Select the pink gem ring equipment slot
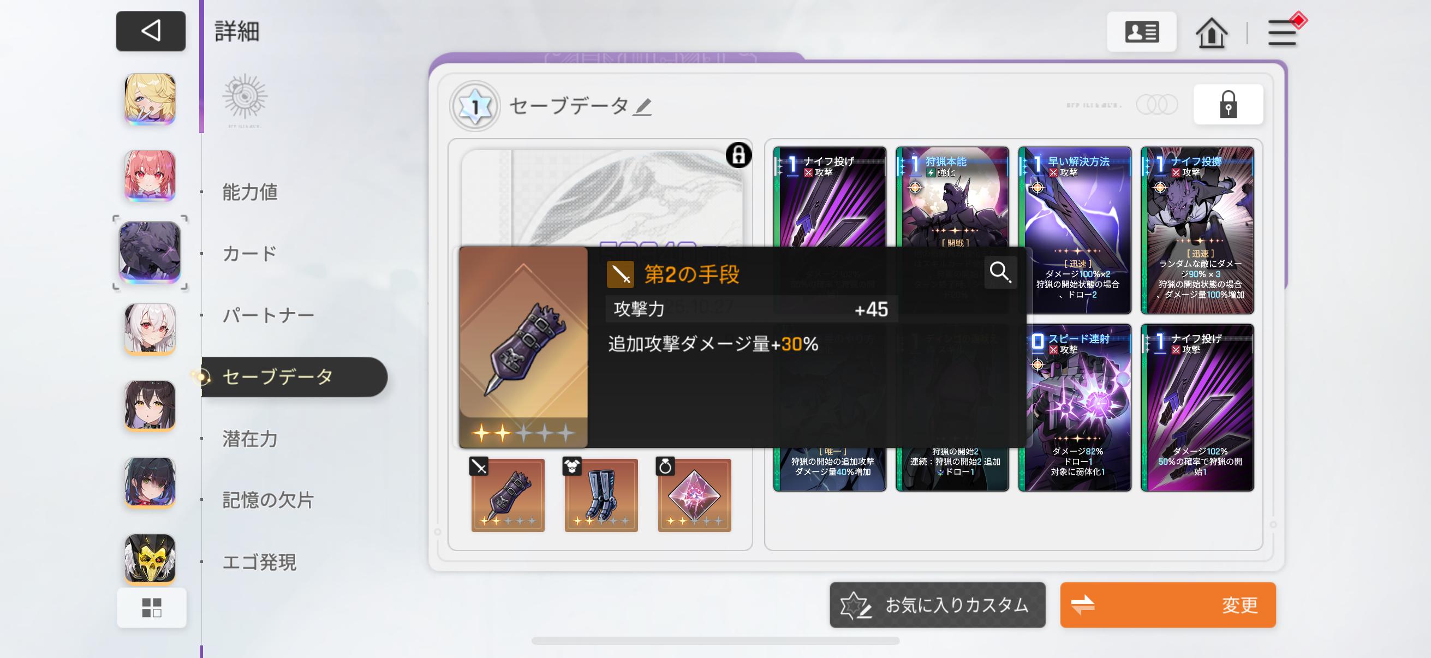The image size is (1431, 658). click(x=694, y=495)
